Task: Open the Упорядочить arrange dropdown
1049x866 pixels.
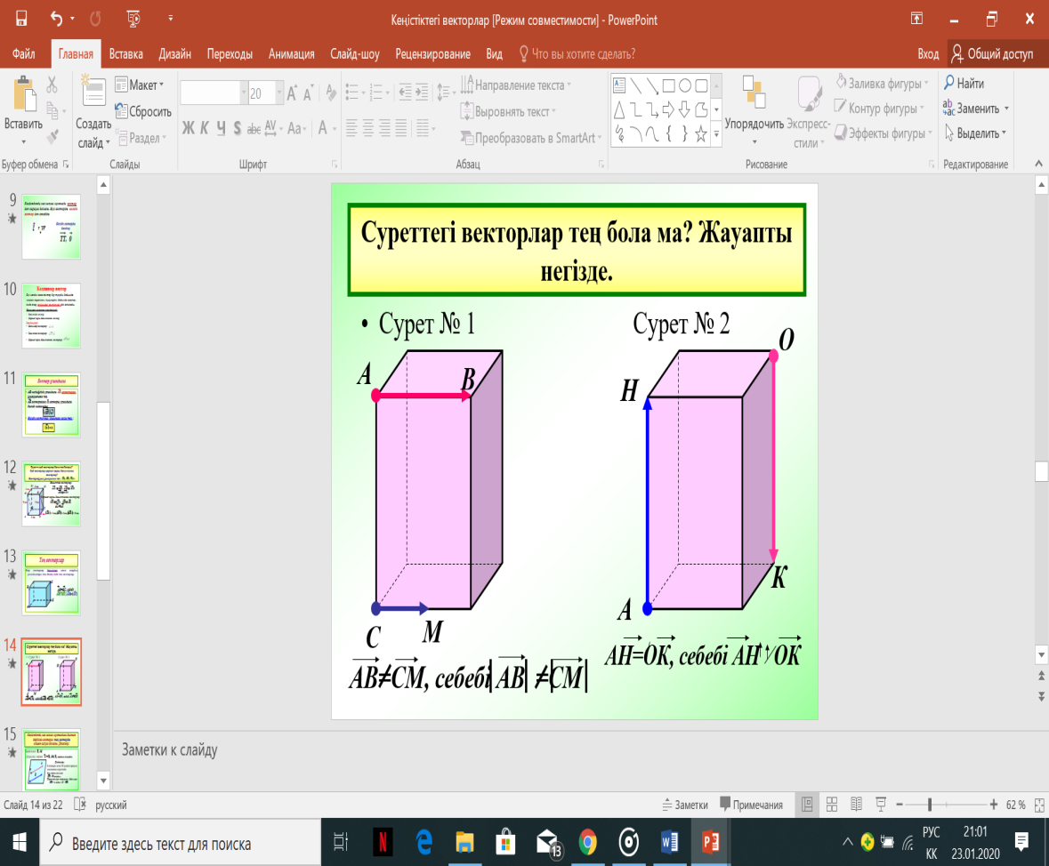Action: click(754, 123)
